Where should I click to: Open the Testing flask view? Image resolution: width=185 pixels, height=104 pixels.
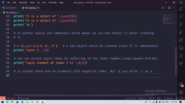tap(181, 55)
